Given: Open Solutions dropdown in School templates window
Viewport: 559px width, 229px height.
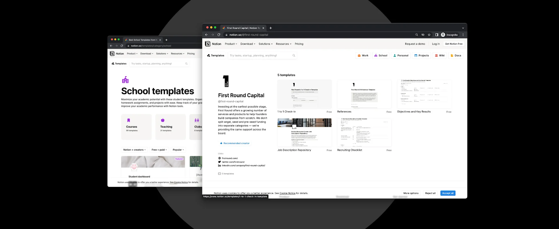Looking at the screenshot, I should point(162,54).
